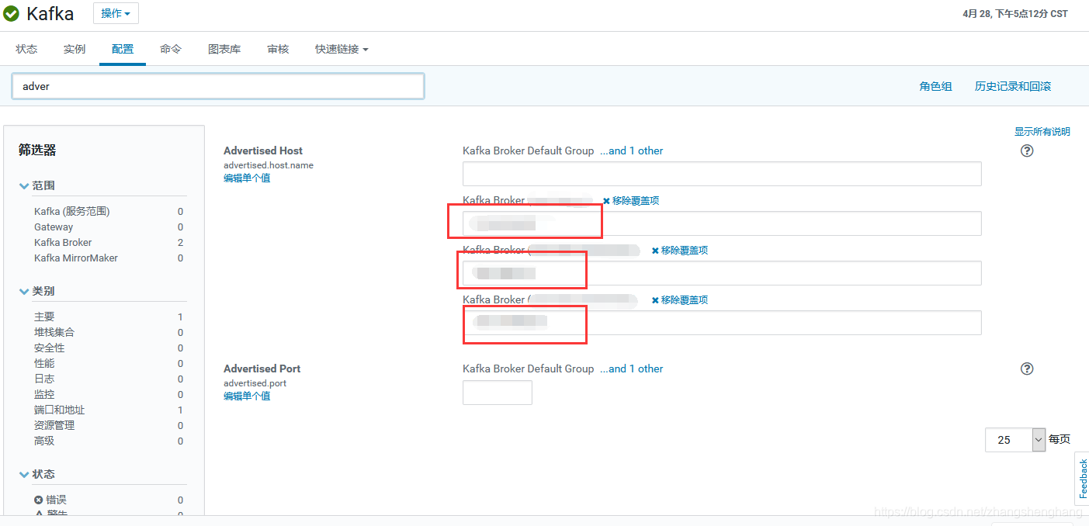The height and width of the screenshot is (526, 1089).
Task: Focus the configuration search field containing adver
Action: coord(218,86)
